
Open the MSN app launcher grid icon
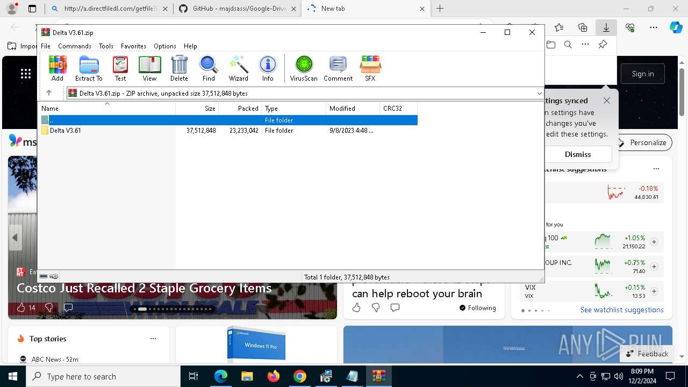(25, 74)
